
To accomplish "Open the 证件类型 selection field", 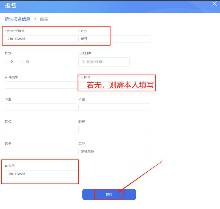I will pyautogui.click(x=41, y=85).
